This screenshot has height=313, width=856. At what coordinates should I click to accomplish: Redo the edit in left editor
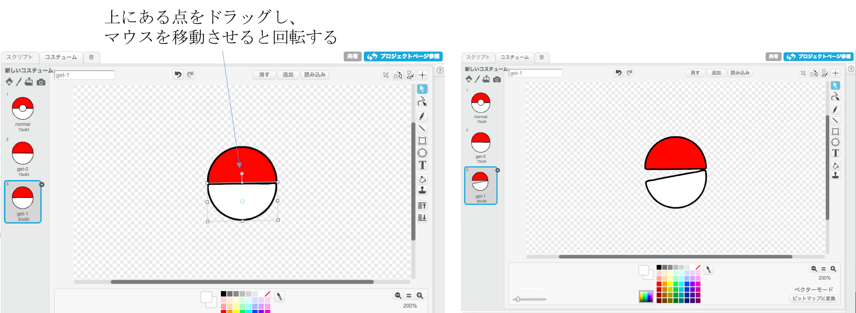click(190, 75)
